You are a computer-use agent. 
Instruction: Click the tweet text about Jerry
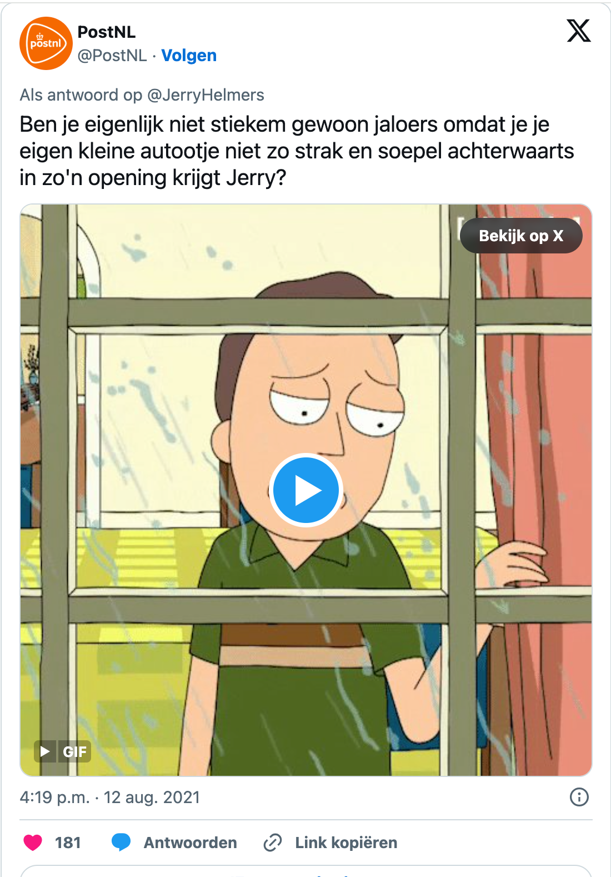point(297,151)
